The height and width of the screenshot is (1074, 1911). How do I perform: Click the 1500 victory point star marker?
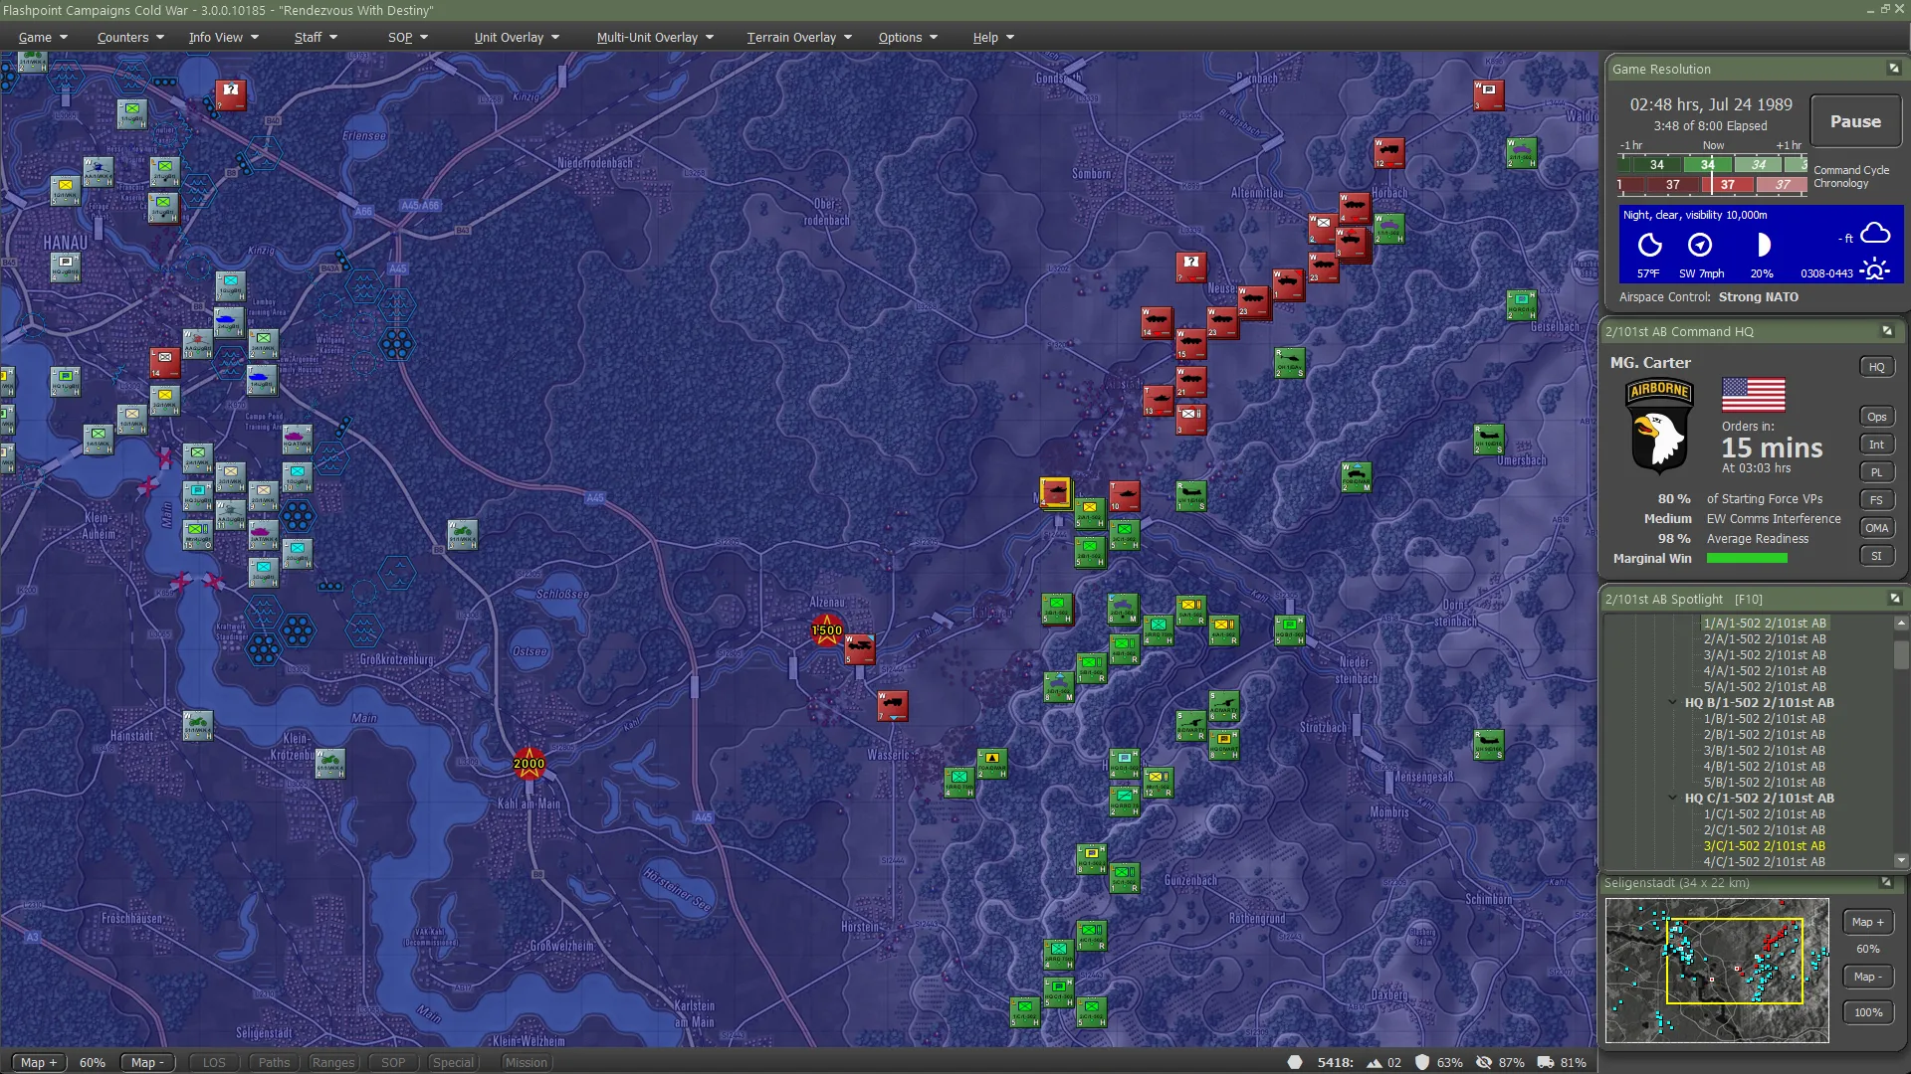(x=826, y=629)
